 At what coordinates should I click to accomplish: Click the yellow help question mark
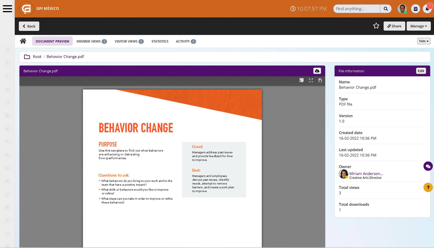pyautogui.click(x=428, y=187)
